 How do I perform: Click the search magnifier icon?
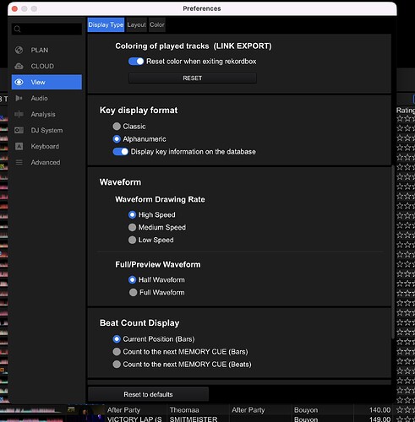[x=17, y=29]
